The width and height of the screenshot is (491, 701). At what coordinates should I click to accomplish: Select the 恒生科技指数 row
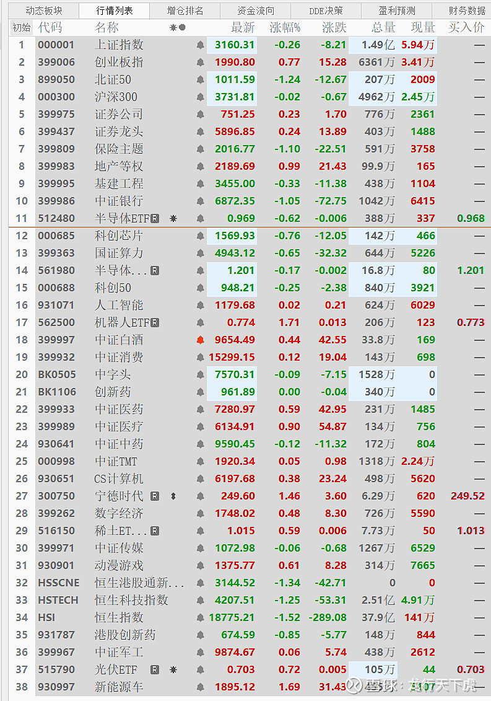131,600
